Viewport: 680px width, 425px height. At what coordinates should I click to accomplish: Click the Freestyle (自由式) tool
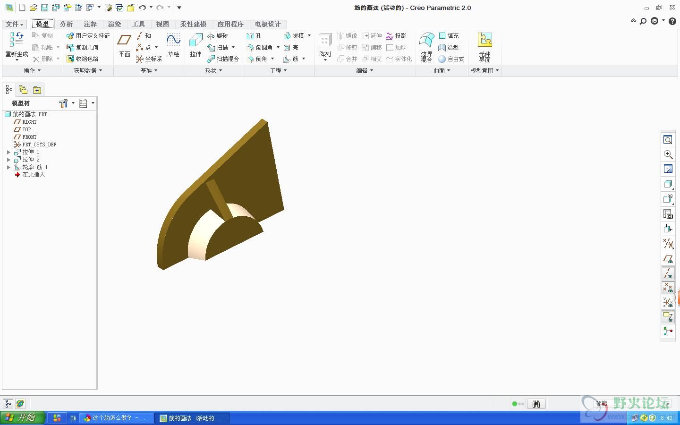(x=451, y=59)
